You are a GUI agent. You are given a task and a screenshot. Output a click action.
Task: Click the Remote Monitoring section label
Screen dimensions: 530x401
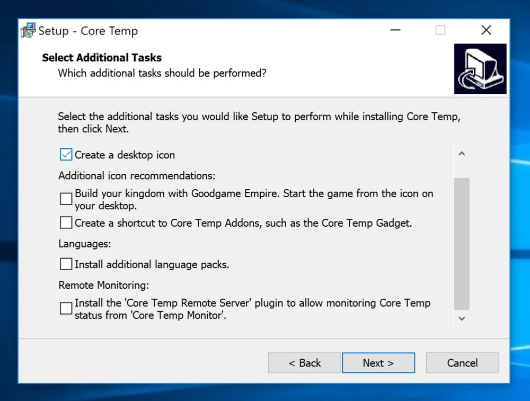click(x=103, y=285)
